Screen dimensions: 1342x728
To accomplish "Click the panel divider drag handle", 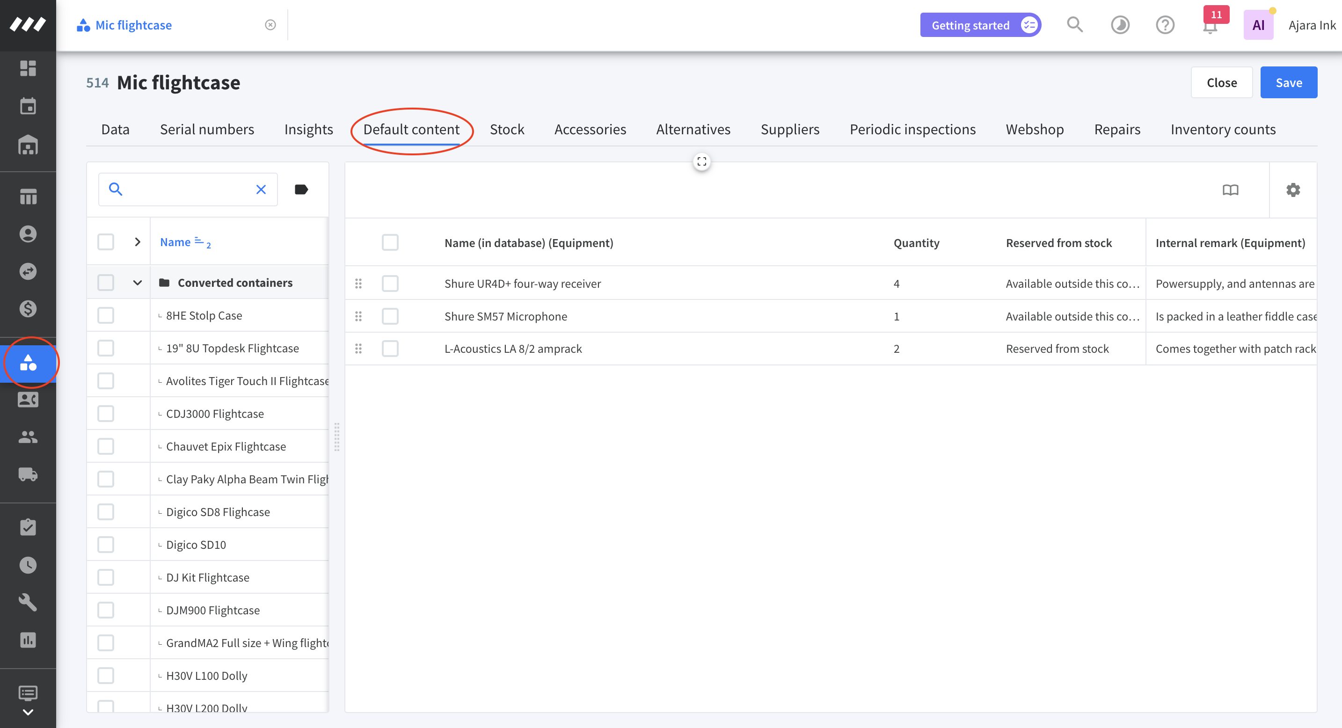I will (337, 437).
